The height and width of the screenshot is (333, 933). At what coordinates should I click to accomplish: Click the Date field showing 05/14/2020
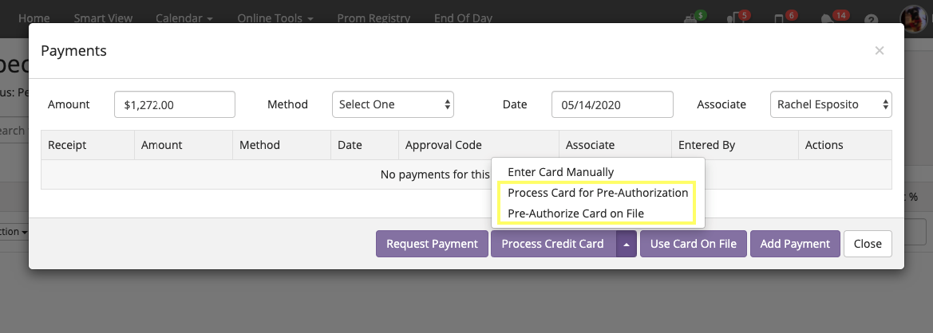click(x=612, y=104)
